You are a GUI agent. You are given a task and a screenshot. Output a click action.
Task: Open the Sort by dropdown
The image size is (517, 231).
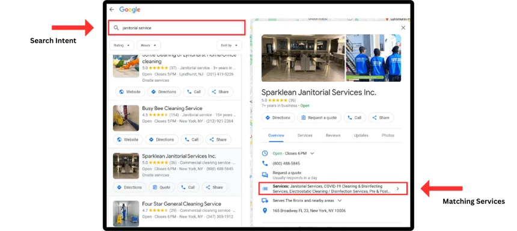229,45
